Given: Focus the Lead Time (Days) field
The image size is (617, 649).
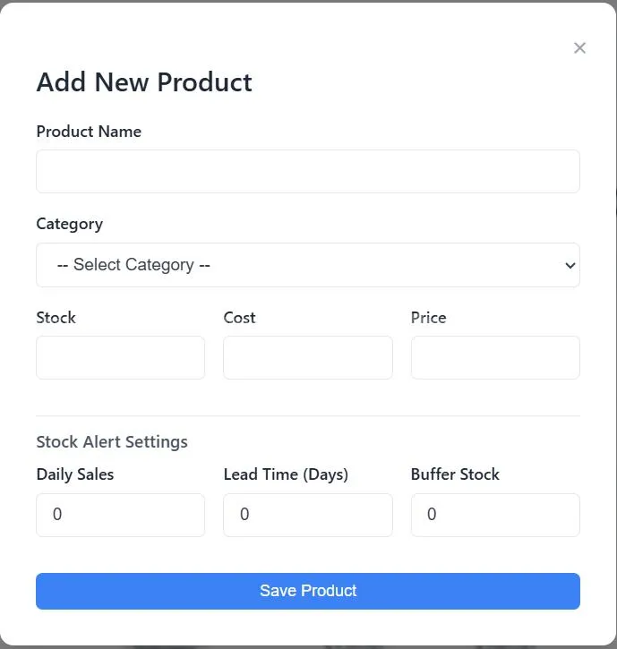Looking at the screenshot, I should click(x=307, y=515).
